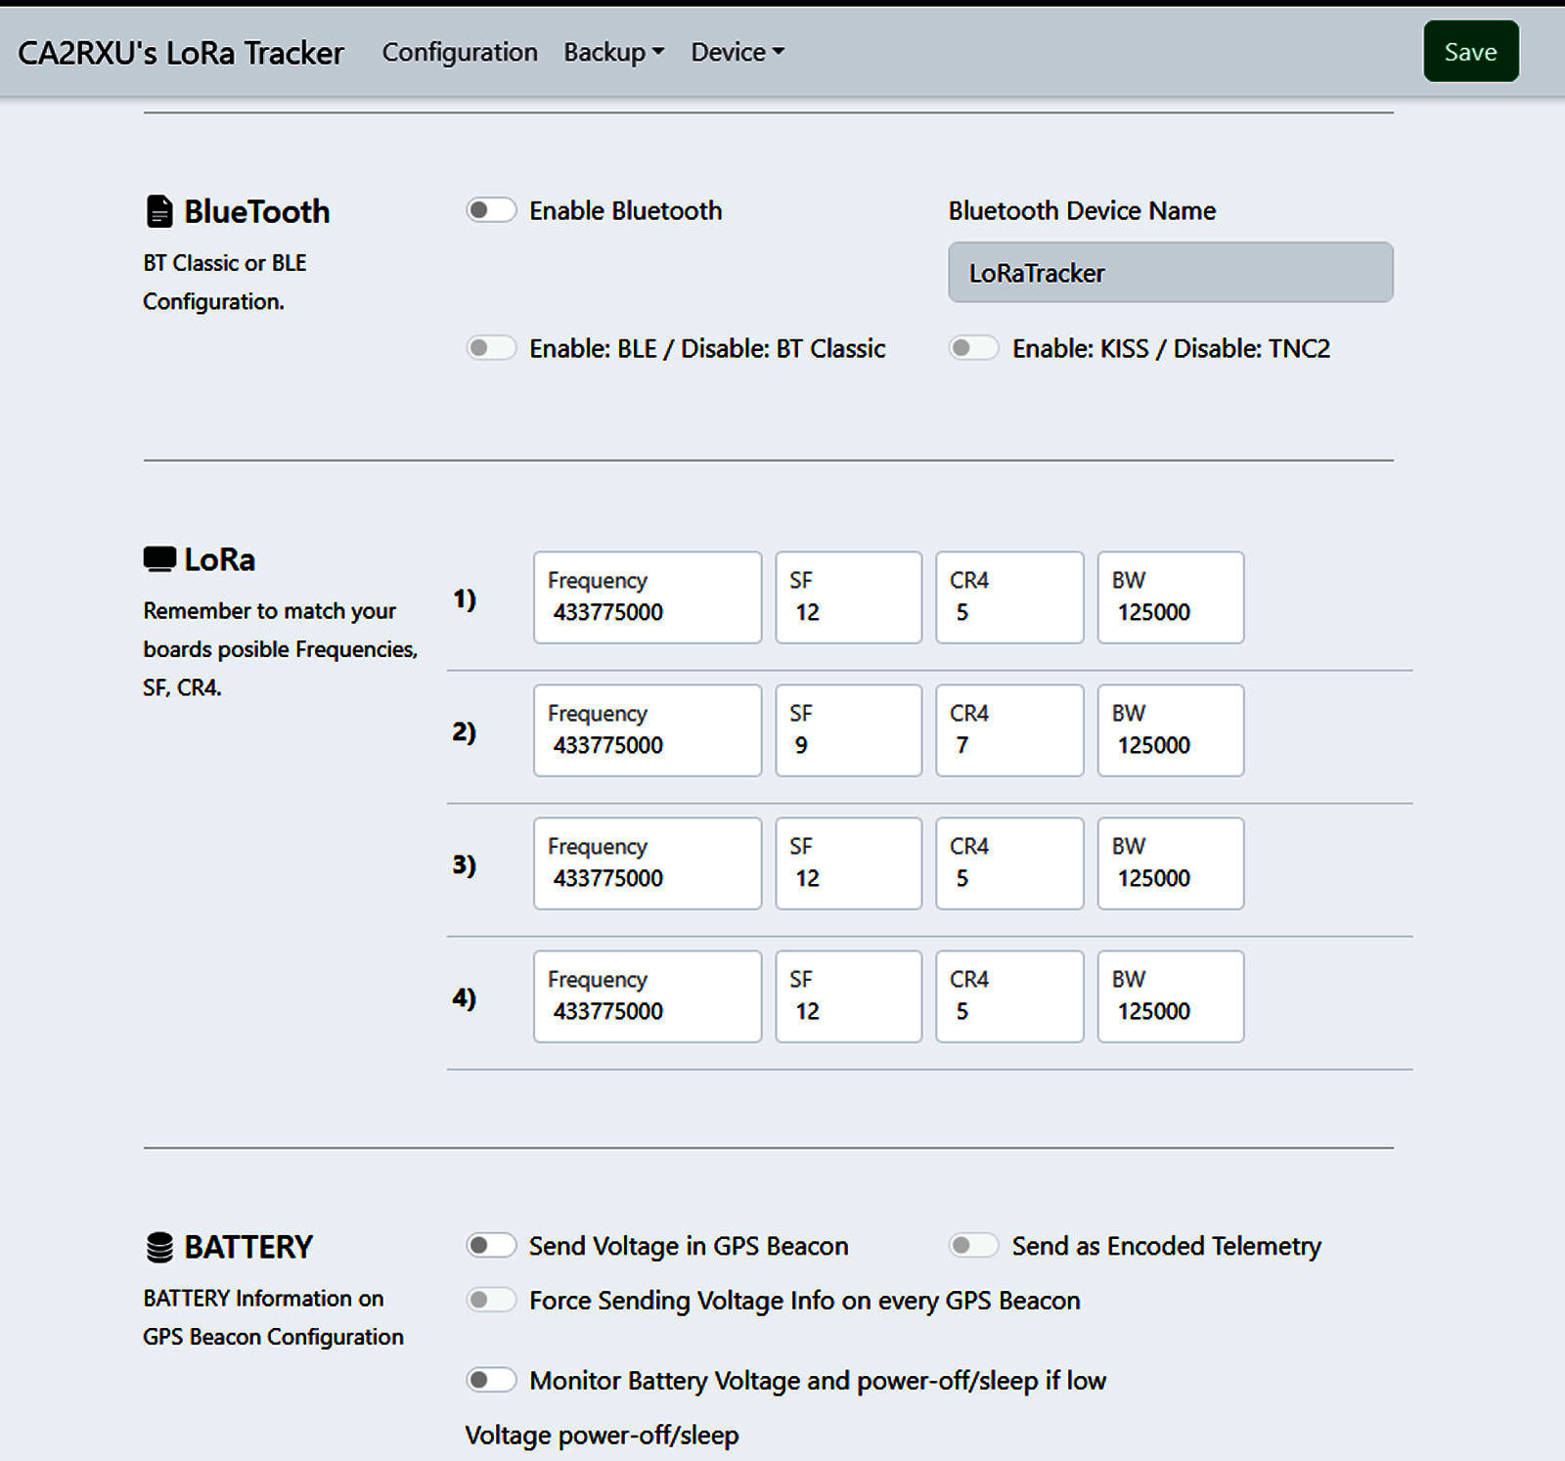Image resolution: width=1565 pixels, height=1461 pixels.
Task: Open the Backup dropdown menu
Action: point(613,52)
